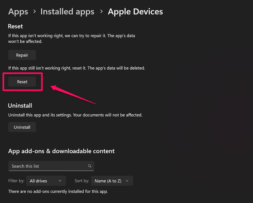Click the Uninstall button
Screen dimensions: 253x203
[x=22, y=127]
